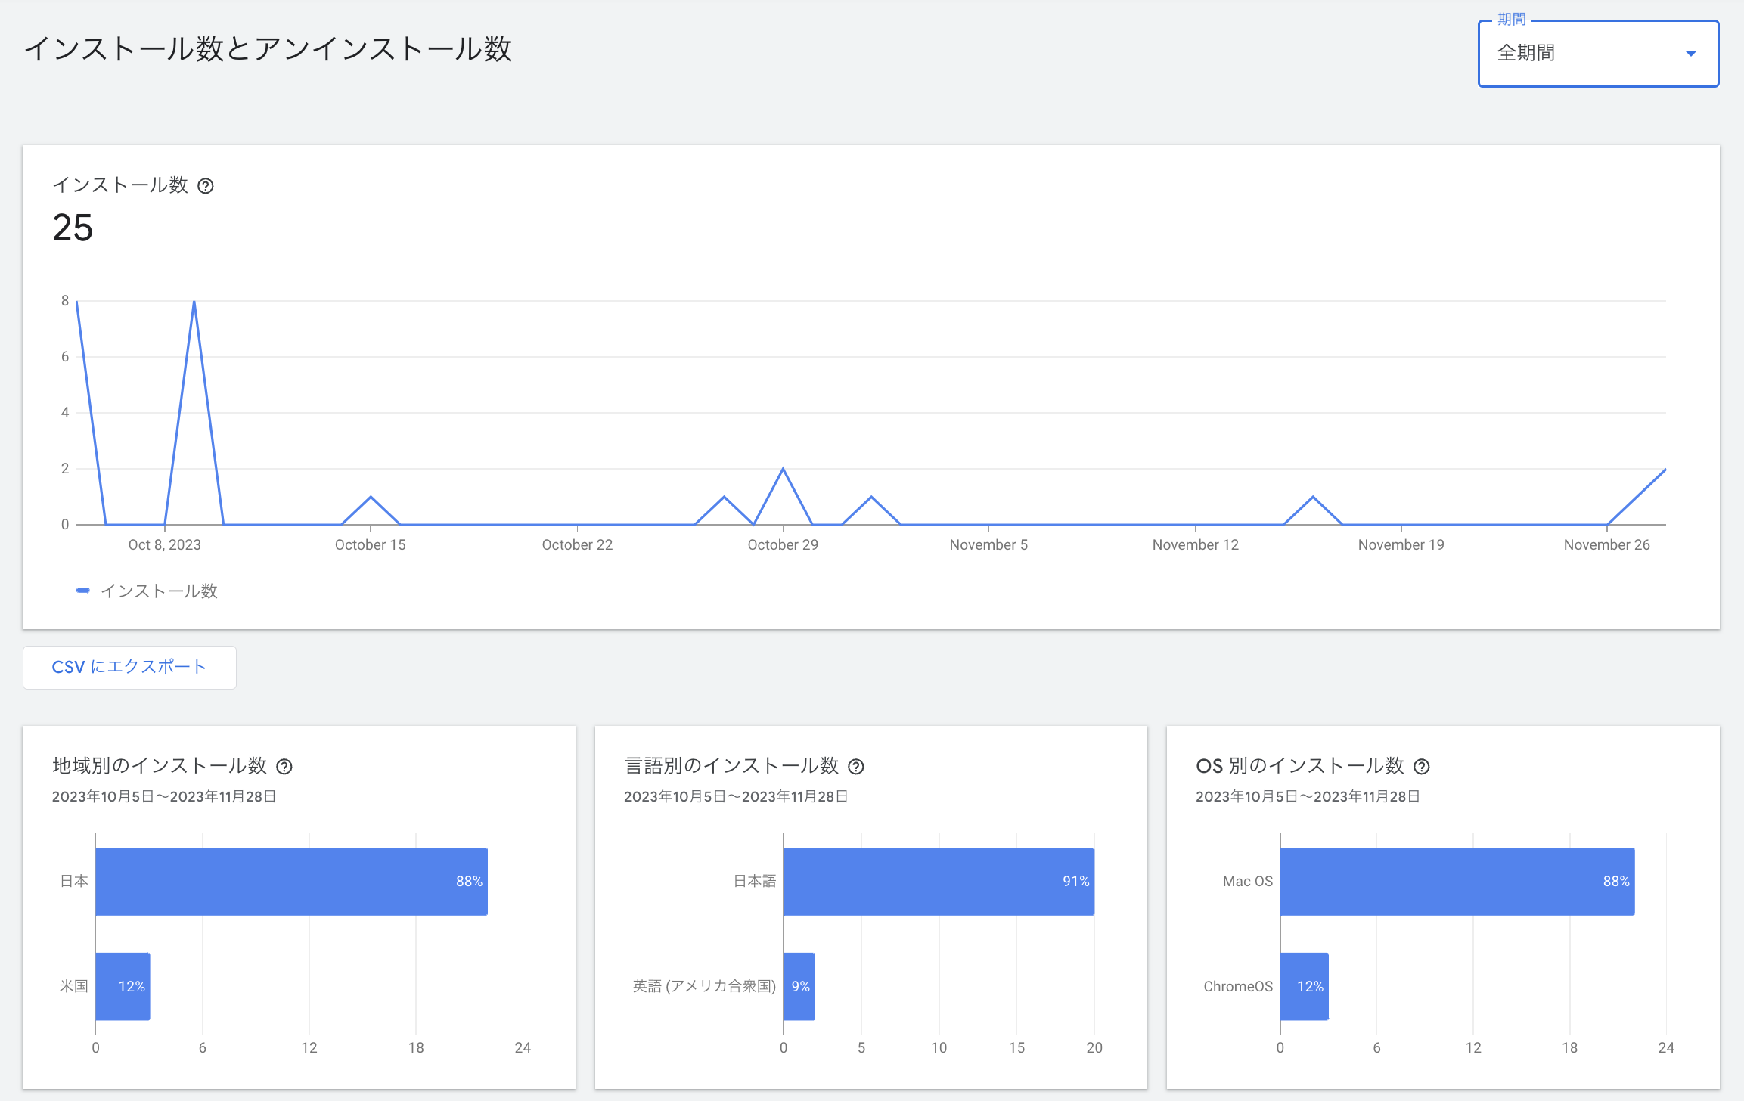Click help icon next to インストール数 heading

click(206, 186)
